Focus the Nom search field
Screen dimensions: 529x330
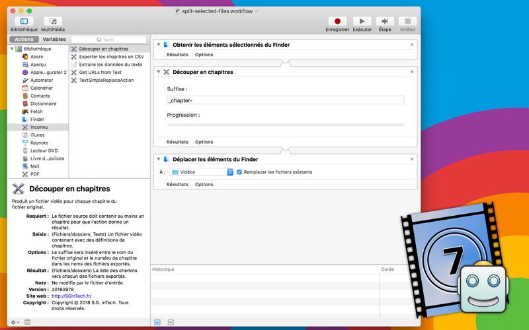(x=108, y=40)
